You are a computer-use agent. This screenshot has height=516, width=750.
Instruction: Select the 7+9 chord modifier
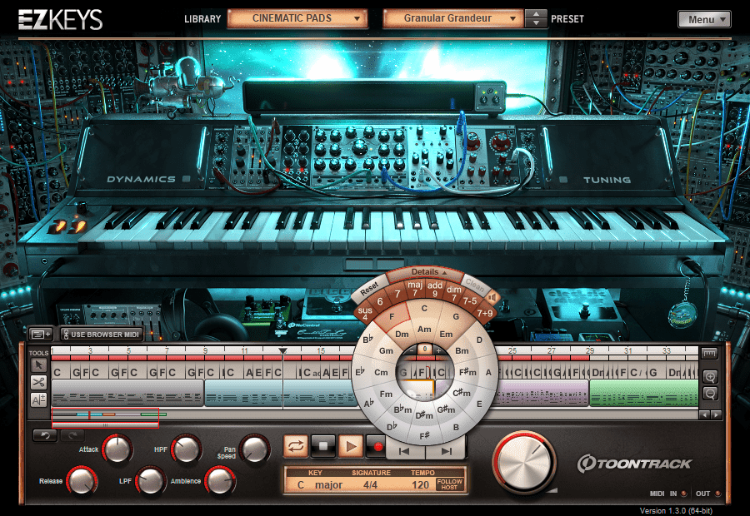[484, 314]
